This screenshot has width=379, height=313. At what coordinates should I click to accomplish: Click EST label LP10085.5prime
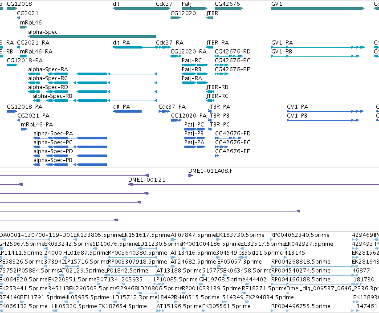(175, 280)
